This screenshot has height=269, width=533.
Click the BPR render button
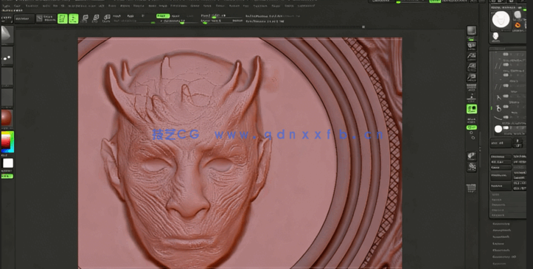pos(472,31)
